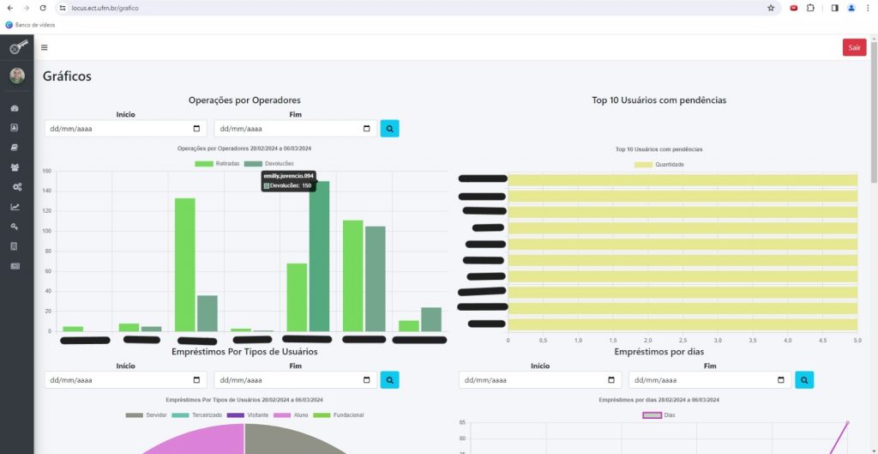Open calendar picker for Empréstimos por dias Fim
The image size is (878, 454).
tap(781, 380)
